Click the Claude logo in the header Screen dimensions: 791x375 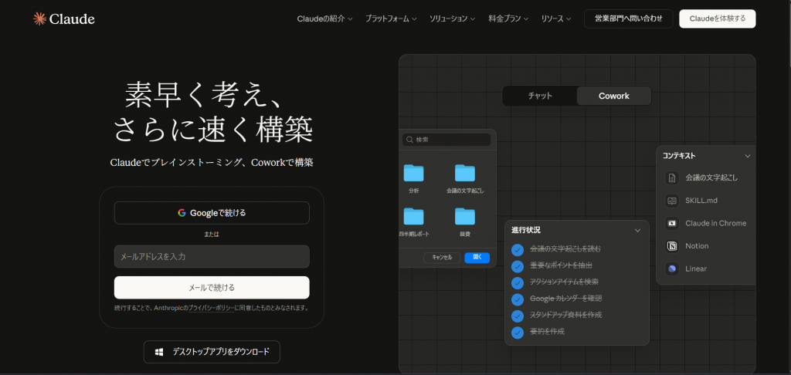coord(63,19)
